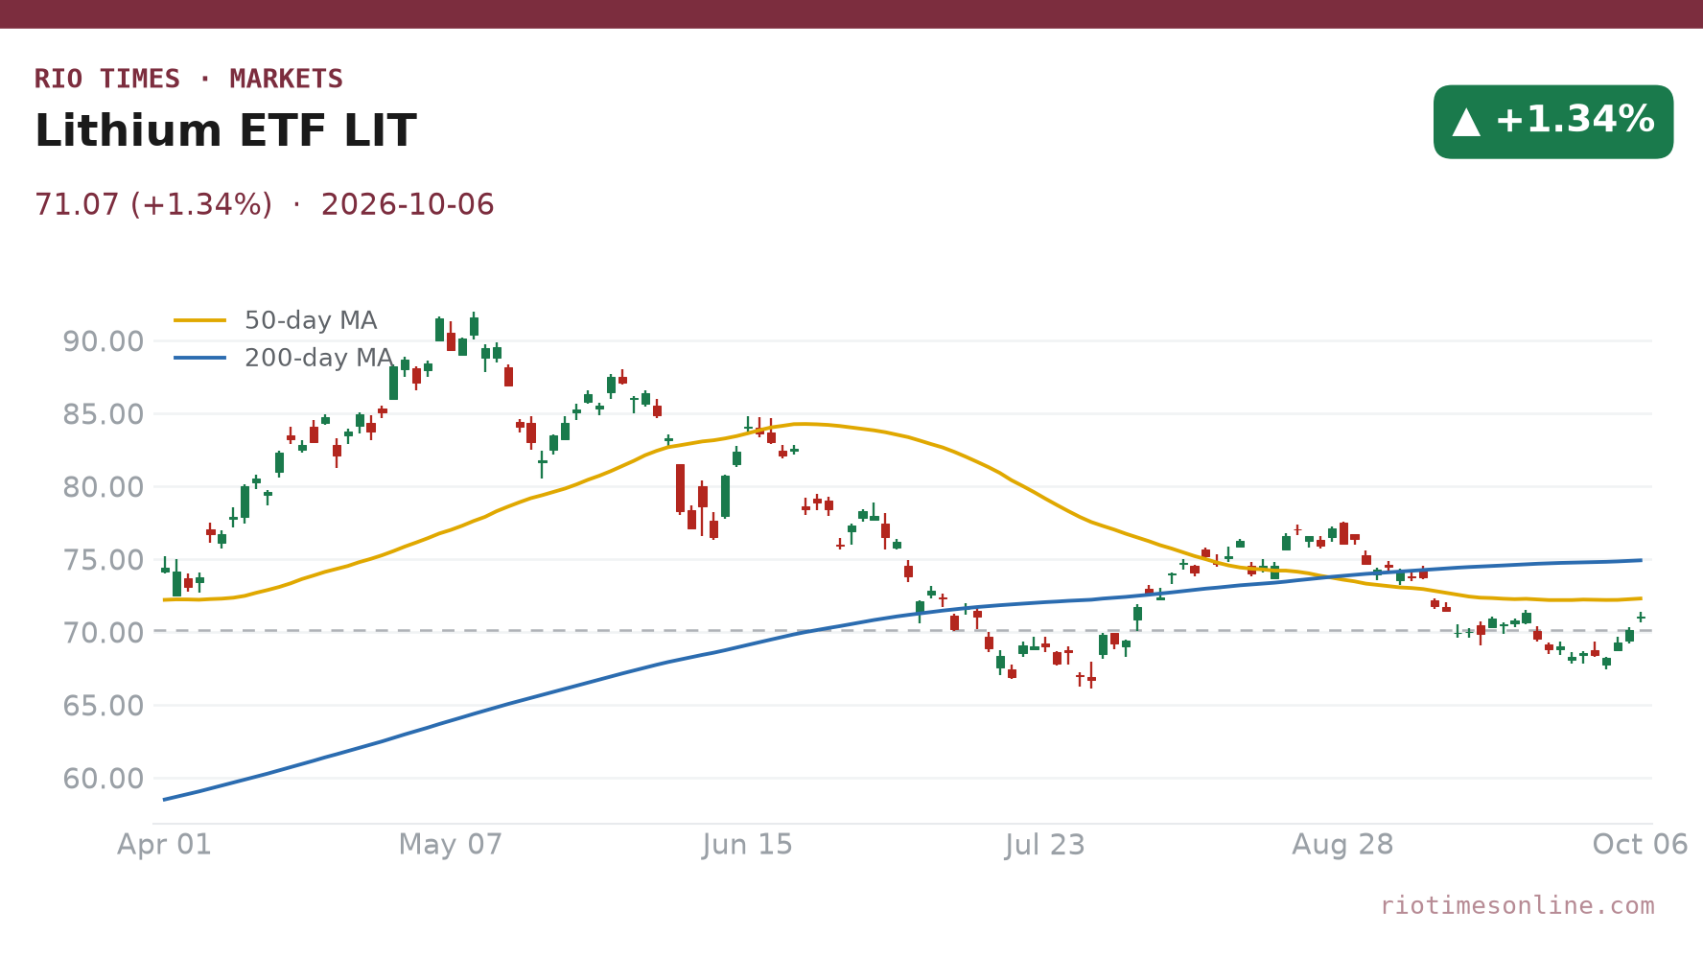Click the May 07 date label
Viewport: 1703px width, 958px height.
[x=451, y=845]
